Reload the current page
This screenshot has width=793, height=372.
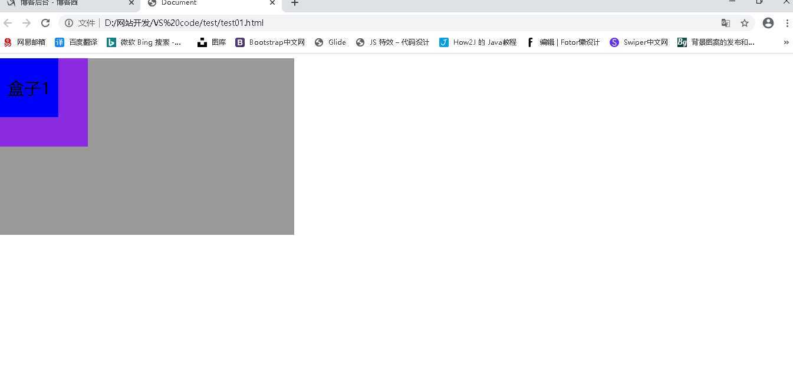click(45, 23)
